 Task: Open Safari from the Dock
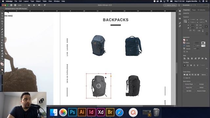119,112
